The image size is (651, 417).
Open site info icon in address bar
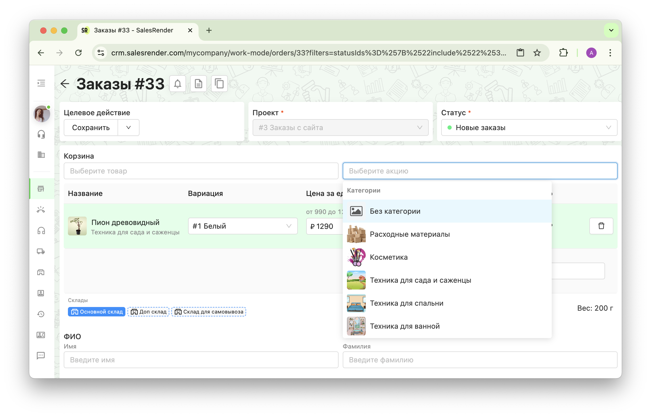tap(101, 53)
